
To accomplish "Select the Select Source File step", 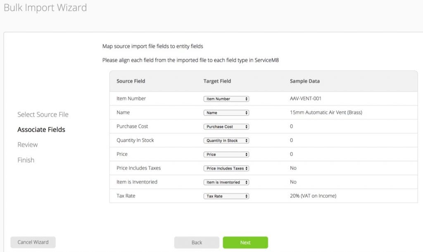I will [43, 114].
